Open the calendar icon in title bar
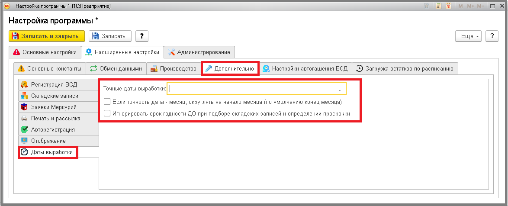Screen dimensions: 508x206 click(x=448, y=6)
